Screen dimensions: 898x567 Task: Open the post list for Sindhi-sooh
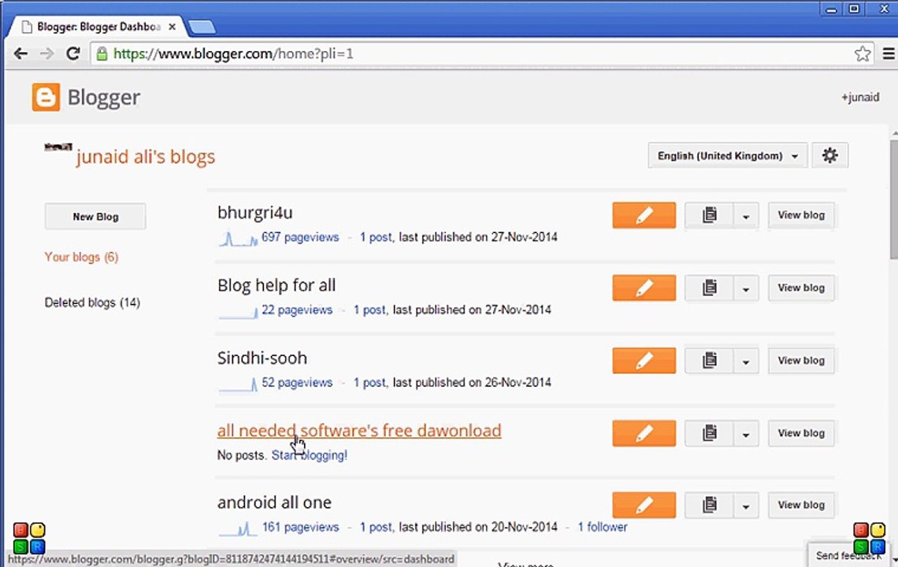709,360
